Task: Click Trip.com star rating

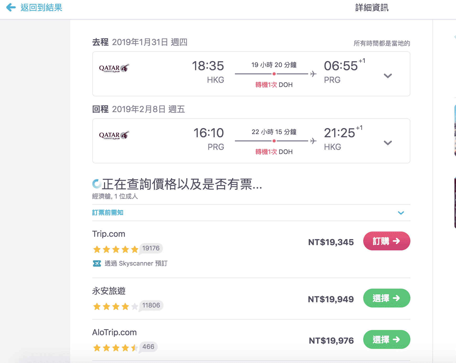Action: click(x=116, y=249)
